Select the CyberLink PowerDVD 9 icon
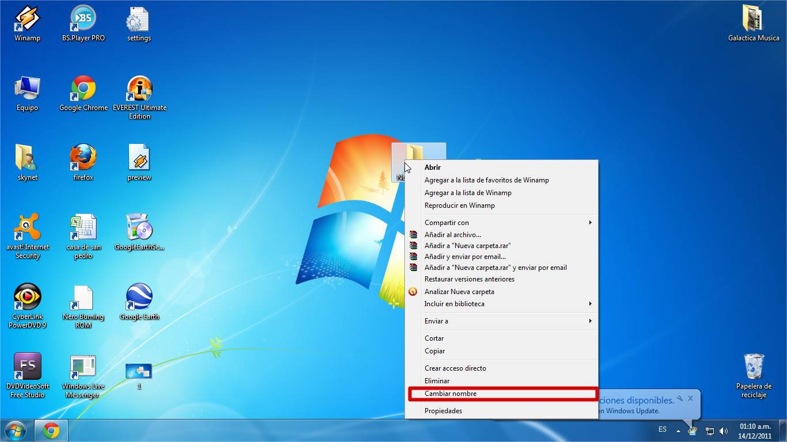 pos(27,298)
